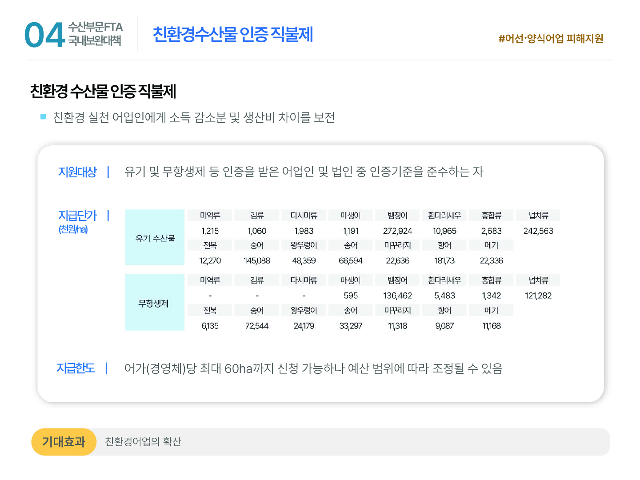Click the value "6,135"
Image resolution: width=640 pixels, height=480 pixels.
[x=210, y=326]
